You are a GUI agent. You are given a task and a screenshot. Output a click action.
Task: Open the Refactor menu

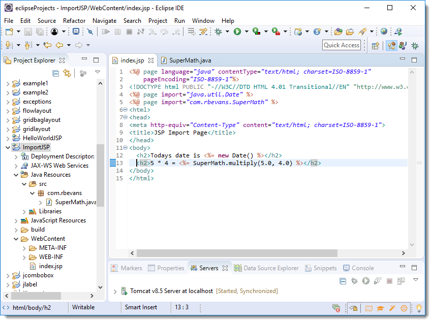[74, 21]
